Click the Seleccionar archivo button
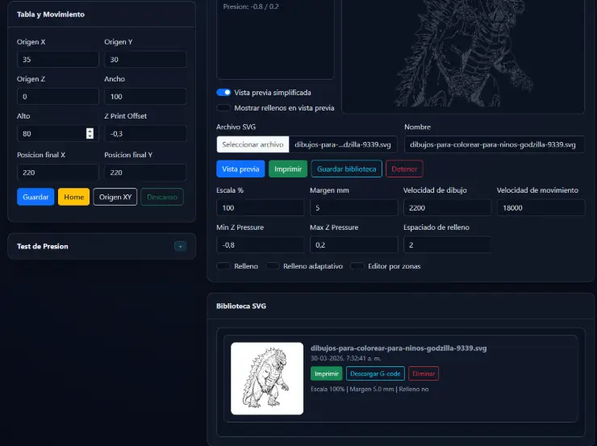This screenshot has width=597, height=446. [253, 144]
